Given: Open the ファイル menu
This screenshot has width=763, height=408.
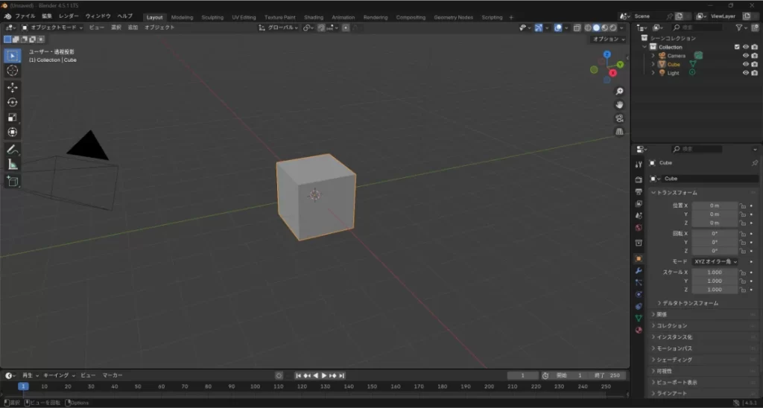Looking at the screenshot, I should click(25, 16).
